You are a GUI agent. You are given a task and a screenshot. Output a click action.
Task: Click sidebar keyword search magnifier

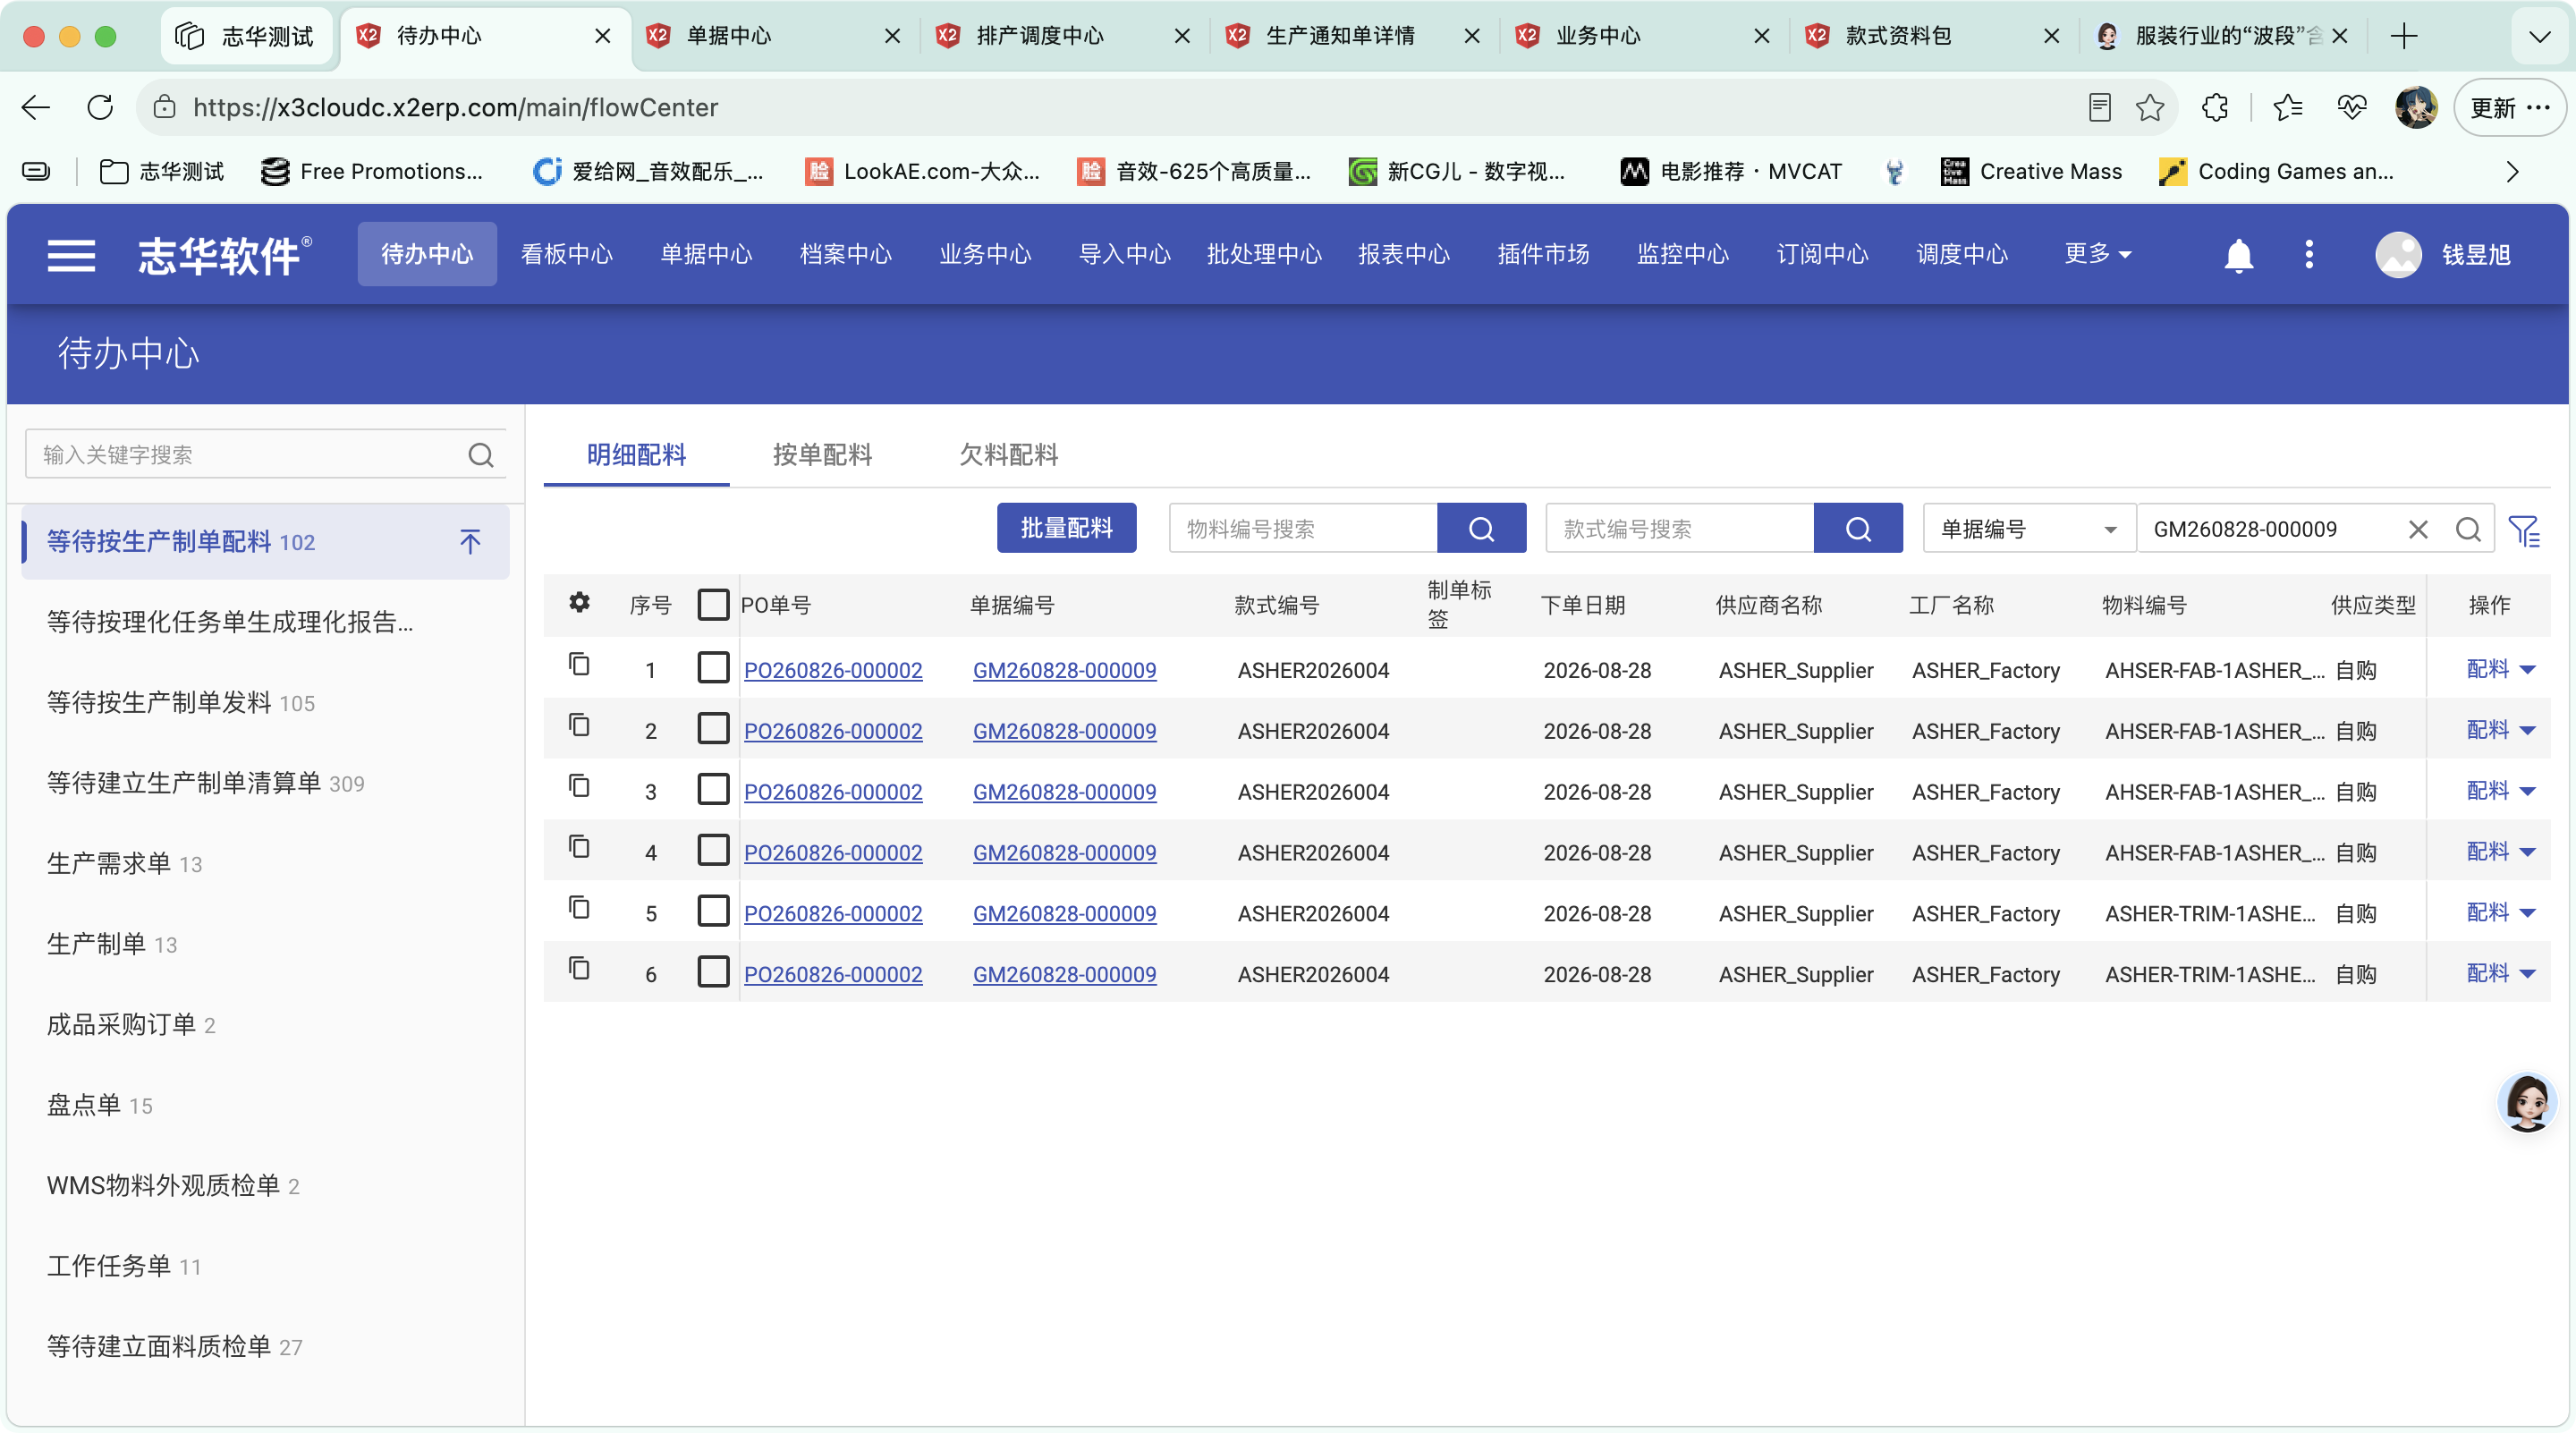481,455
